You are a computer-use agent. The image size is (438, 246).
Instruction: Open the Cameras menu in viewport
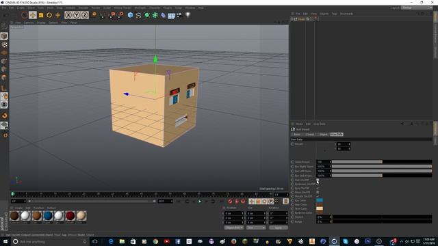coord(29,23)
